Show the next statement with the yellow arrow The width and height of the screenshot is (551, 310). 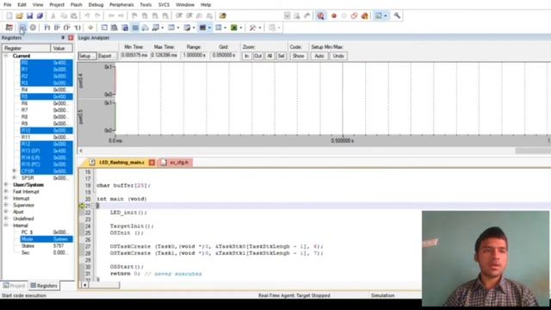click(90, 28)
